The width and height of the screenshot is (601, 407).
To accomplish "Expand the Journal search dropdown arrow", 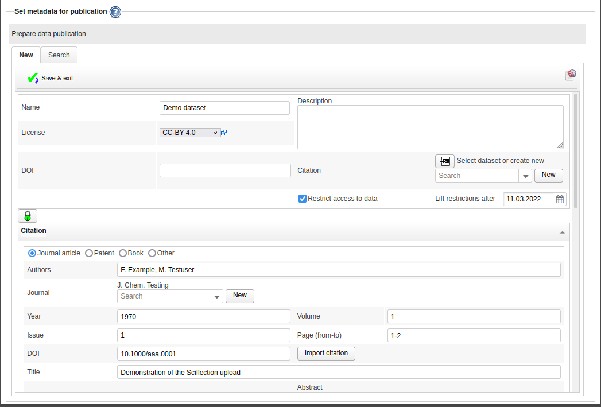I will (216, 297).
